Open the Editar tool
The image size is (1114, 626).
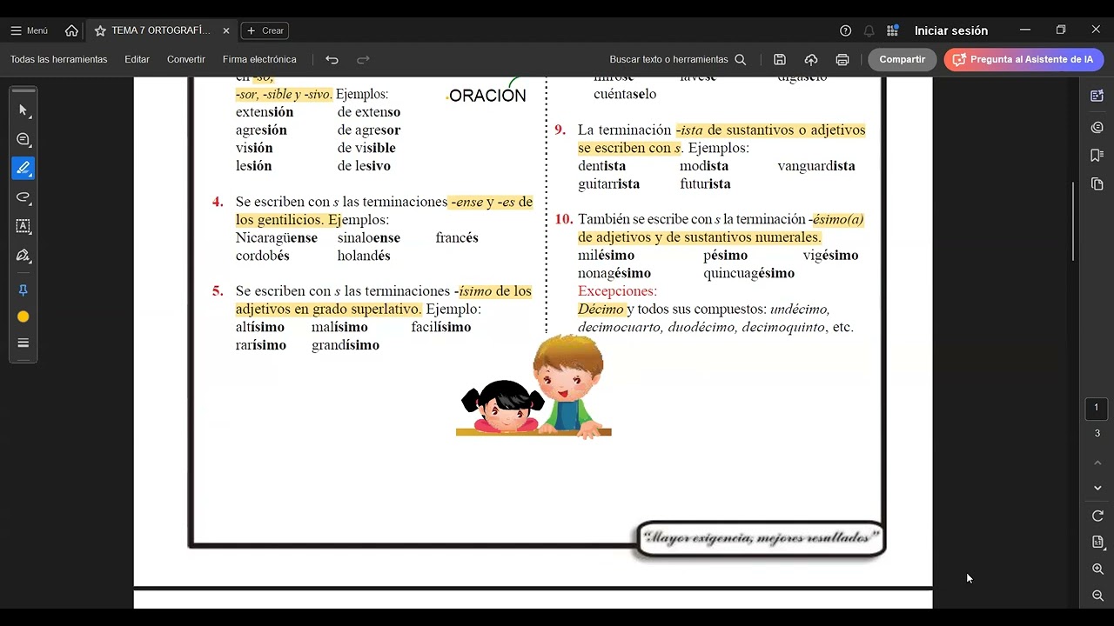tap(137, 59)
